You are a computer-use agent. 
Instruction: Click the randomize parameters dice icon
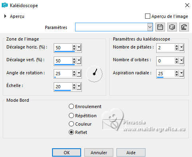tap(172, 27)
